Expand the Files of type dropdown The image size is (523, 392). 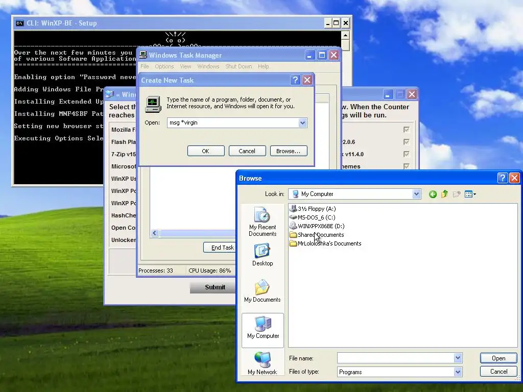click(x=458, y=372)
